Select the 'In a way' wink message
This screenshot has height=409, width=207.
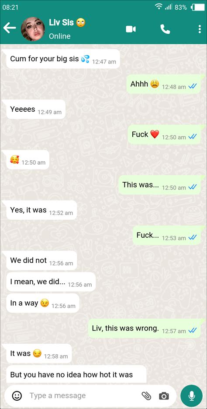point(43,303)
